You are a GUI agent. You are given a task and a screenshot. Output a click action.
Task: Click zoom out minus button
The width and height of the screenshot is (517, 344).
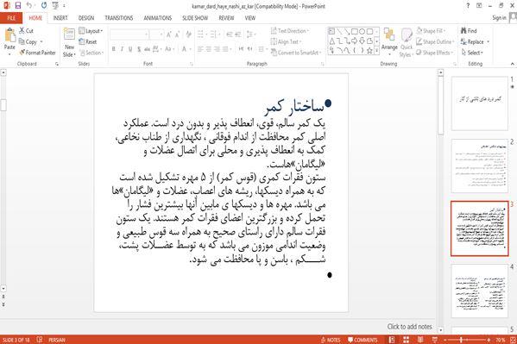[x=444, y=340]
